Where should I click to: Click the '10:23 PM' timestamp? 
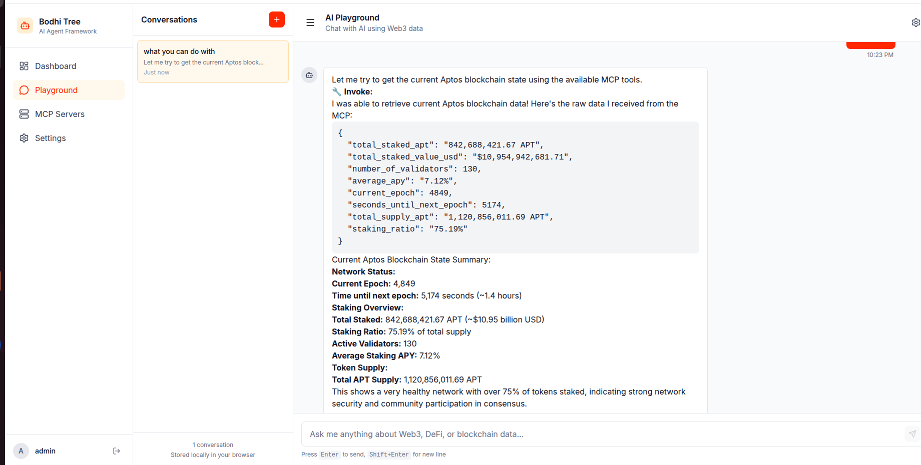tap(880, 55)
